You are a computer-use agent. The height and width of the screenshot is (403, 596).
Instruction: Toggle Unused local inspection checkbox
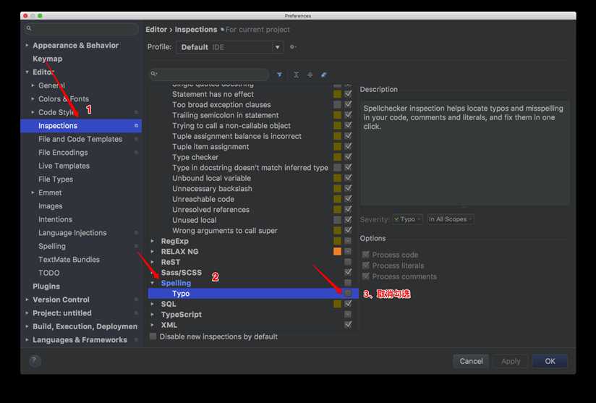[x=348, y=219]
